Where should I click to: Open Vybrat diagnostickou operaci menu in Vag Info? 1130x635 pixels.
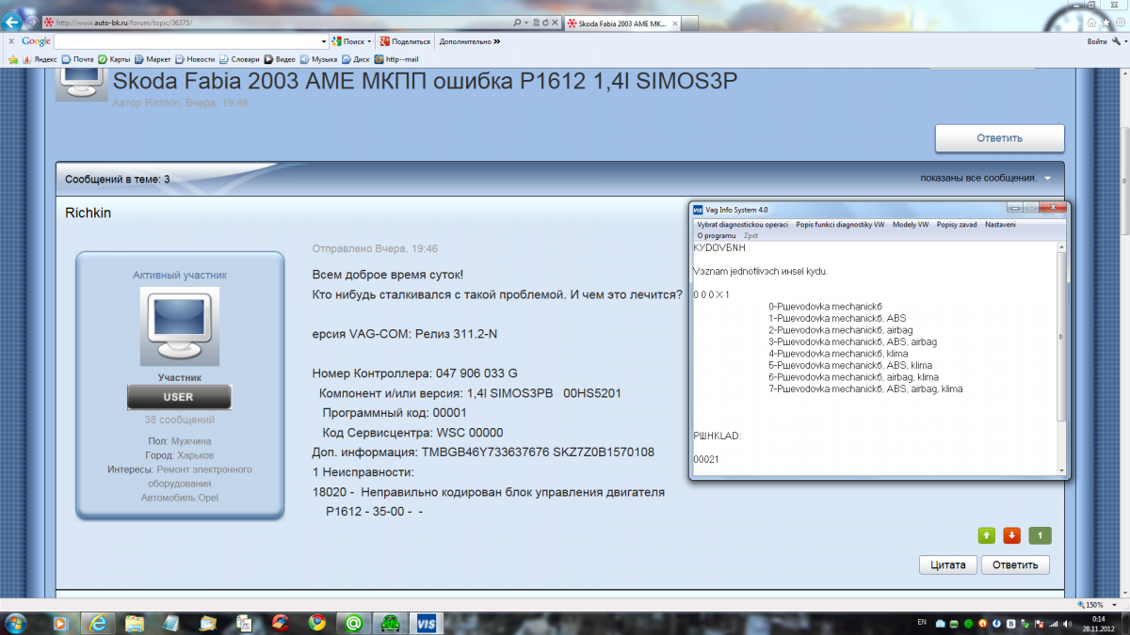[742, 225]
